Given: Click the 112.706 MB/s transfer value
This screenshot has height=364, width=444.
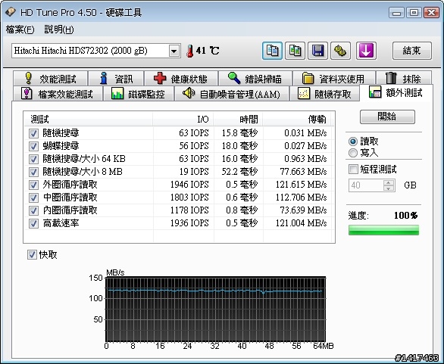Looking at the screenshot, I should click(x=302, y=198).
